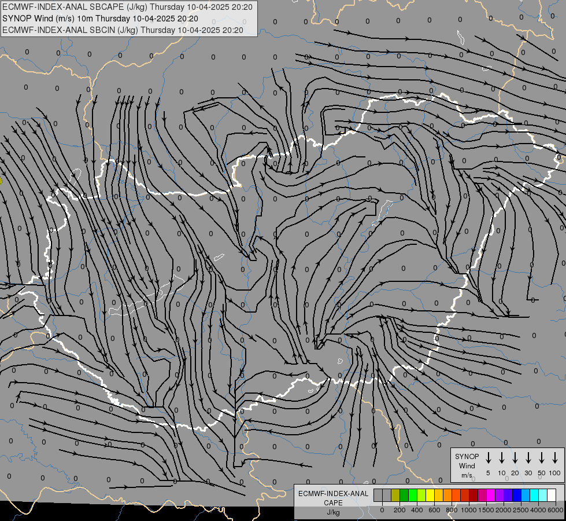Screen dimensions: 566x521
Task: Click the 2000 value on CAPE scale
Action: click(504, 510)
